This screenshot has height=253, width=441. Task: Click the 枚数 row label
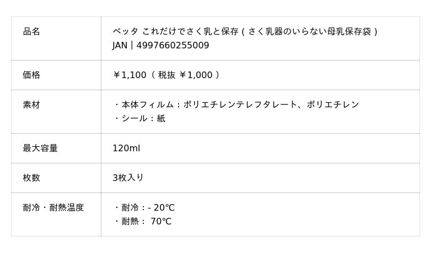(x=31, y=178)
